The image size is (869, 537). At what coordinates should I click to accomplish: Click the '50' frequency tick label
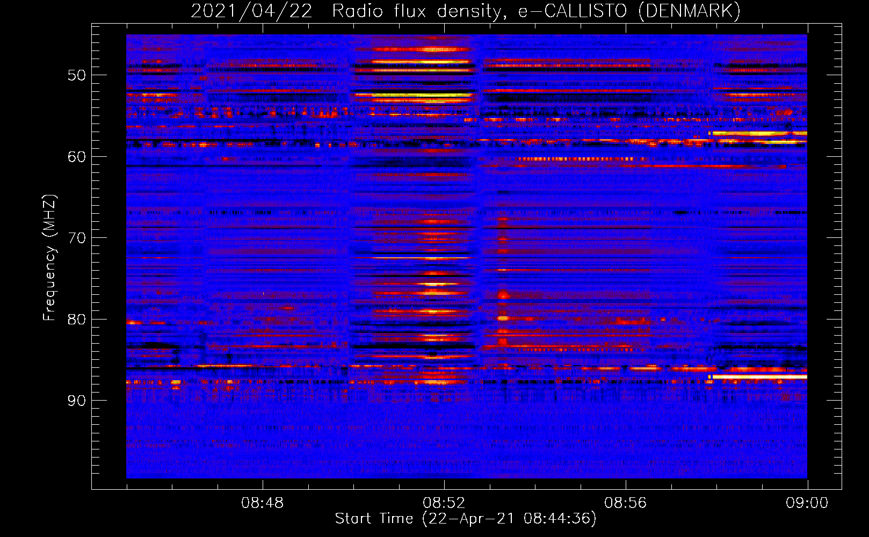(x=77, y=75)
